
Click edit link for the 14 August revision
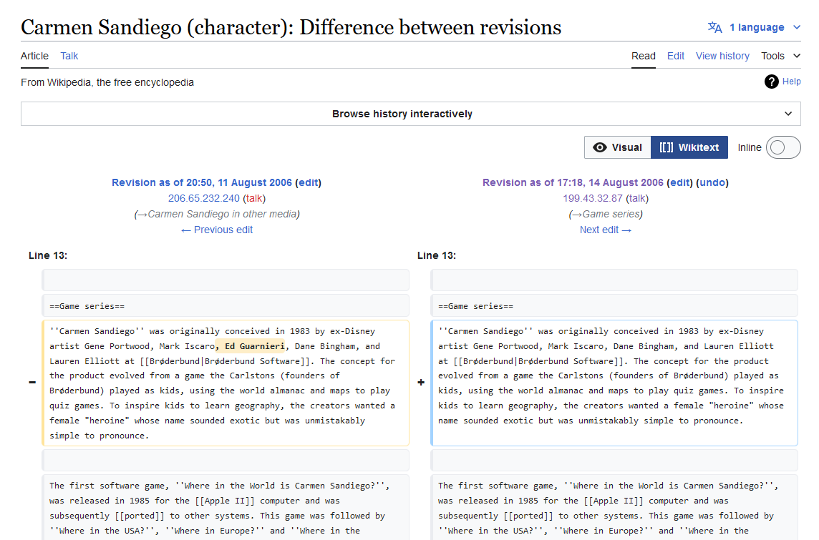point(679,182)
